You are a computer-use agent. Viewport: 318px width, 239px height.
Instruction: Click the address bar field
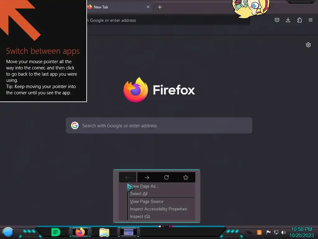[168, 20]
